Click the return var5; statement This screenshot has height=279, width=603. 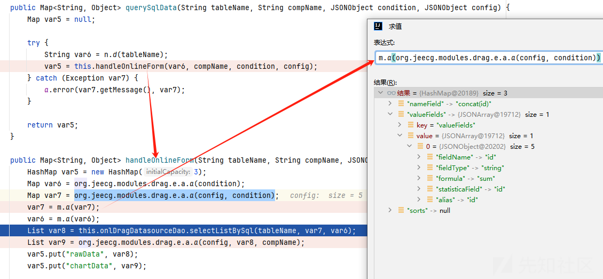tap(52, 125)
